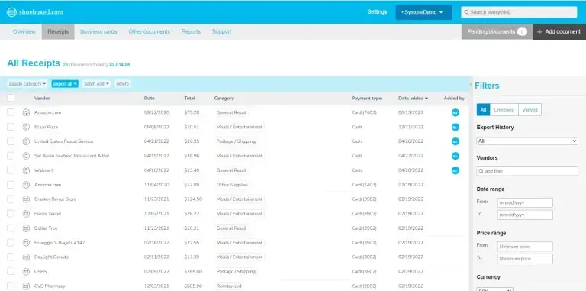Switch to the Overview tab

pyautogui.click(x=24, y=32)
